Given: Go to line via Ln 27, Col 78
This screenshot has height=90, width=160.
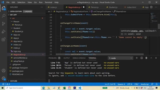Looking at the screenshot, I should 110,84.
